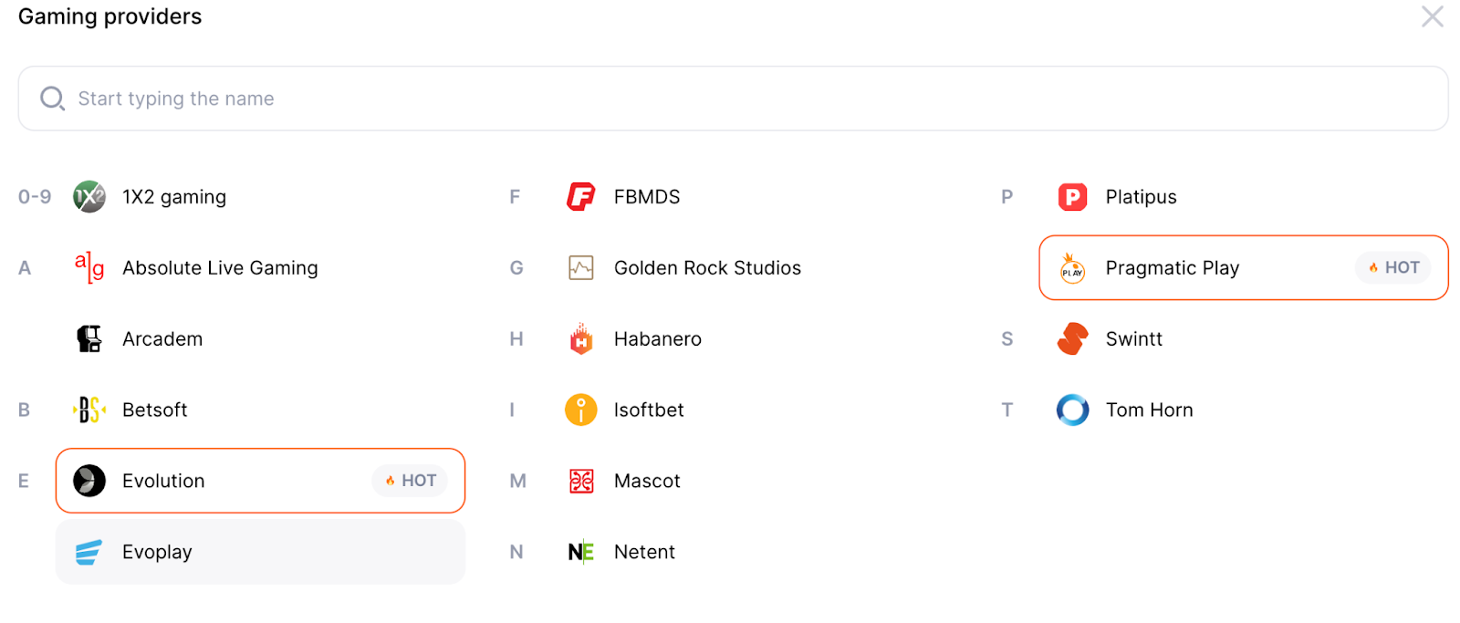Choose Netent provider name
Screen dimensions: 1460x623
644,553
